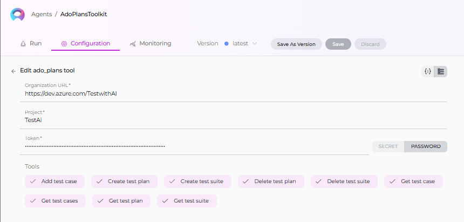The width and height of the screenshot is (464, 222).
Task: Switch to form list view icon
Action: (x=441, y=71)
